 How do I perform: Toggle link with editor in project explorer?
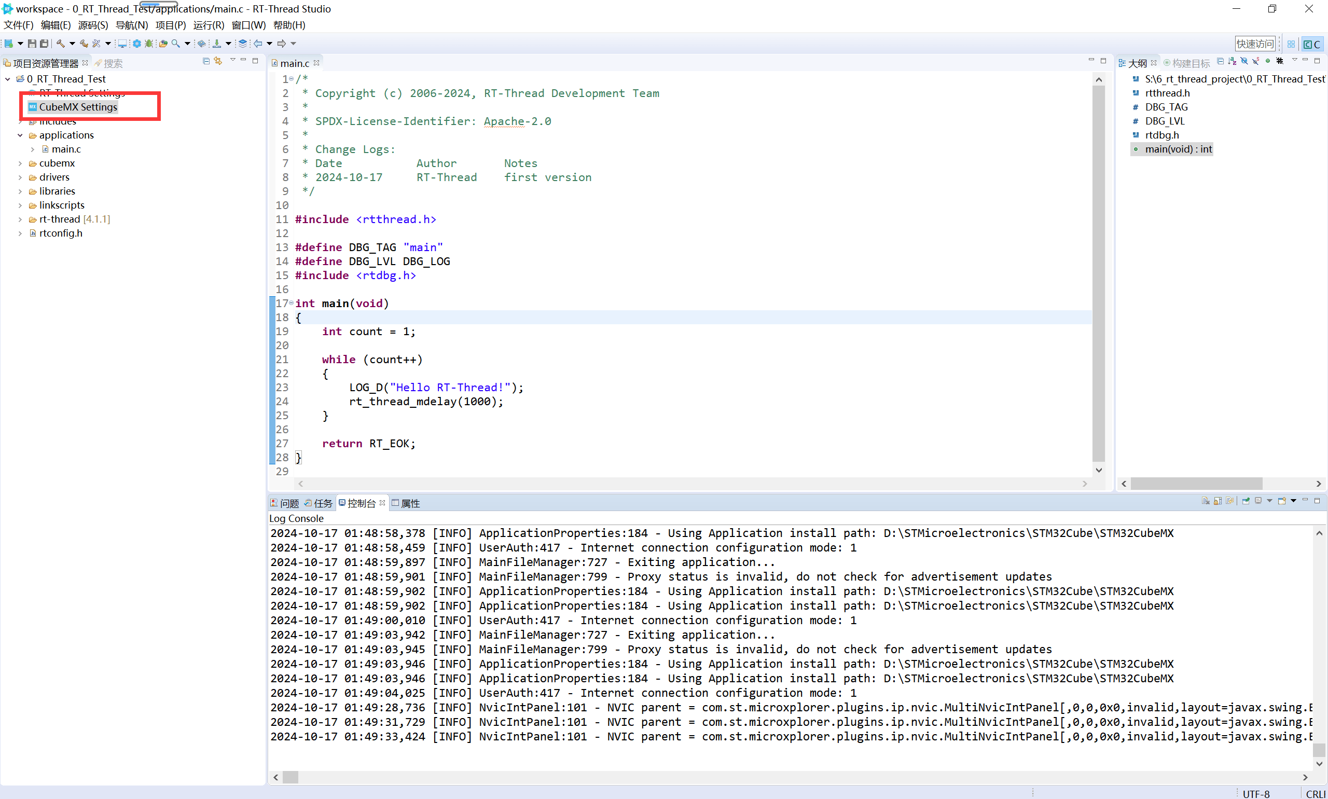[x=218, y=61]
